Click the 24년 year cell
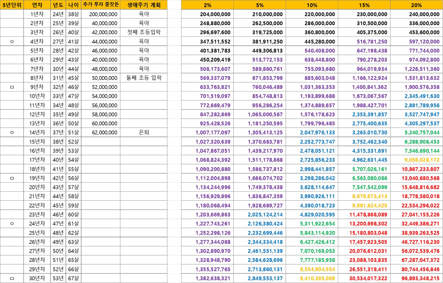 [x=58, y=14]
